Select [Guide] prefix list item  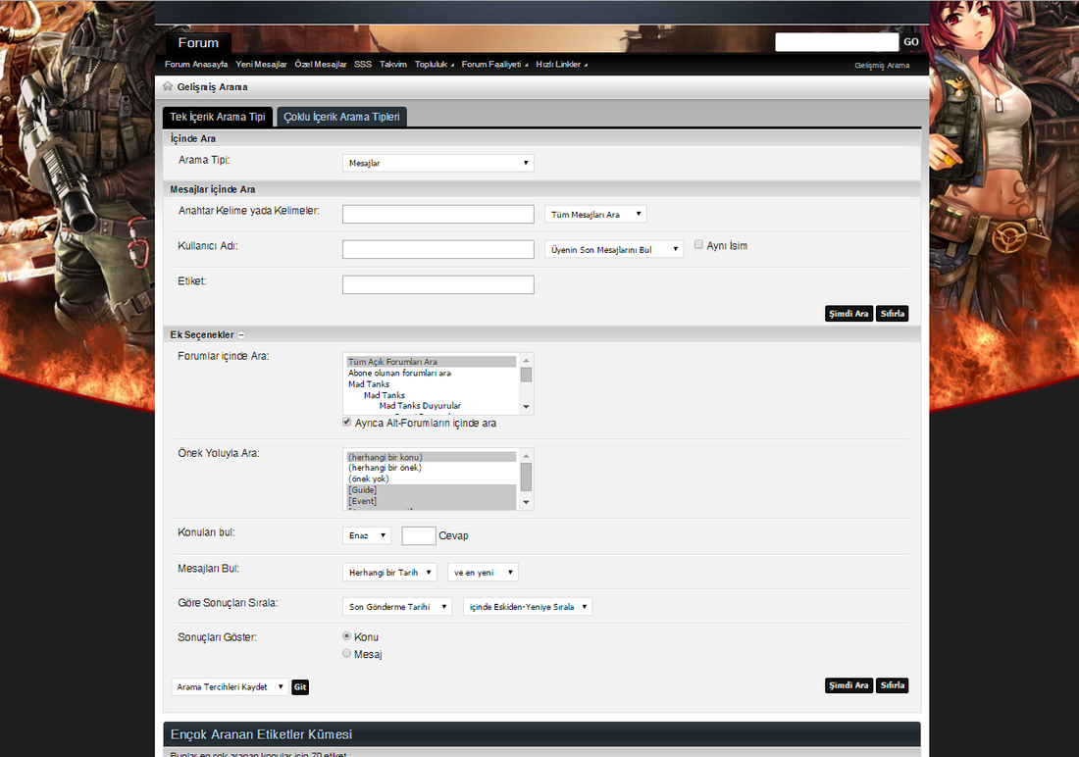431,490
